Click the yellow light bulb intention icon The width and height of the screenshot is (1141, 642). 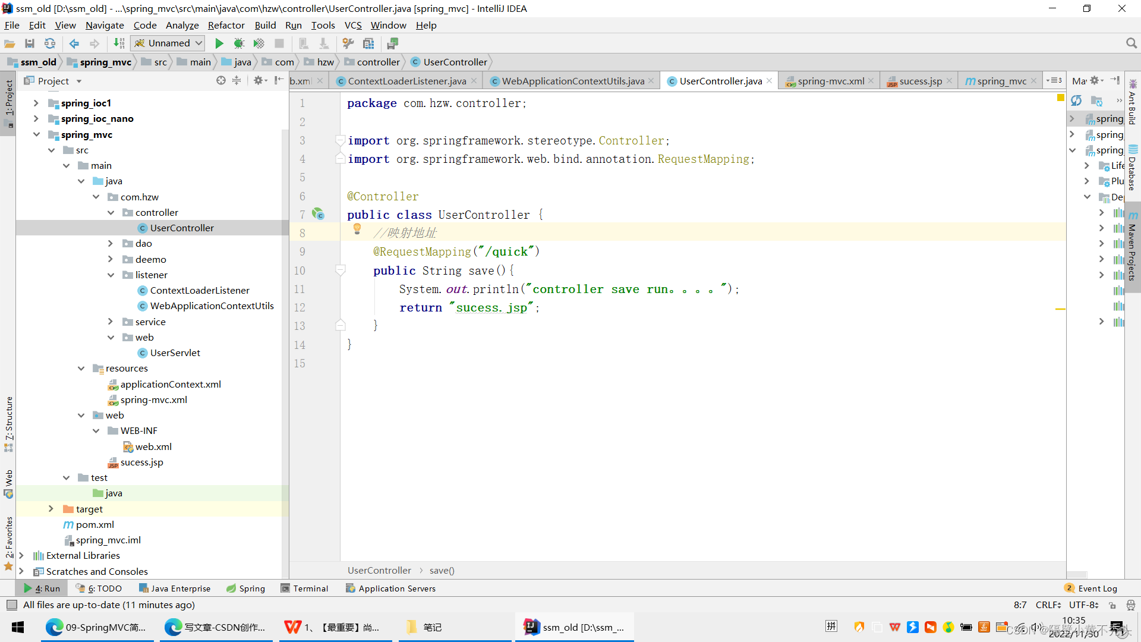tap(357, 229)
